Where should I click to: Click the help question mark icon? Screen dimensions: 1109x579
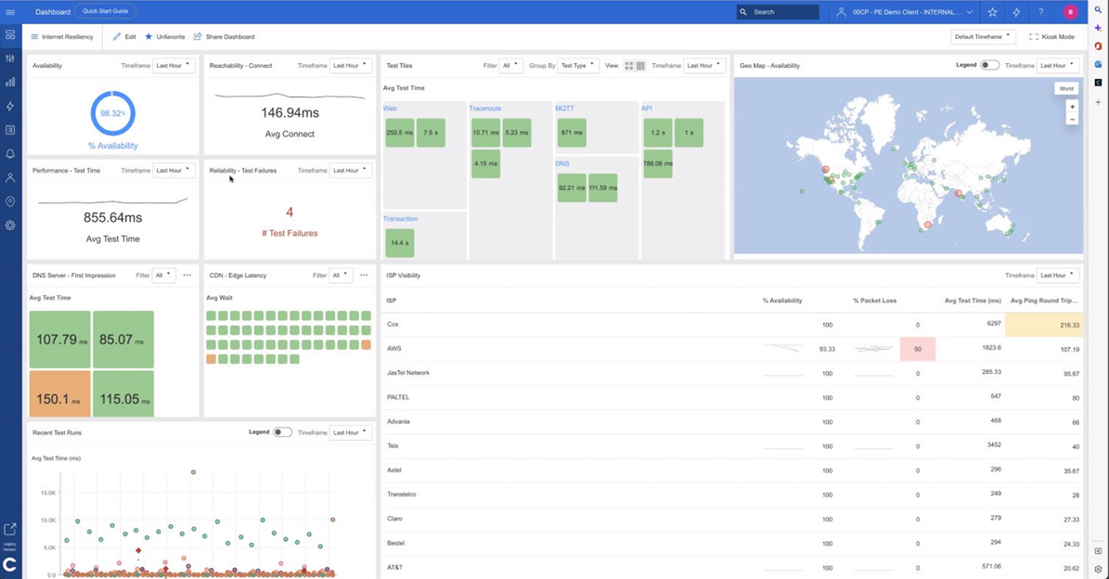click(x=1041, y=12)
